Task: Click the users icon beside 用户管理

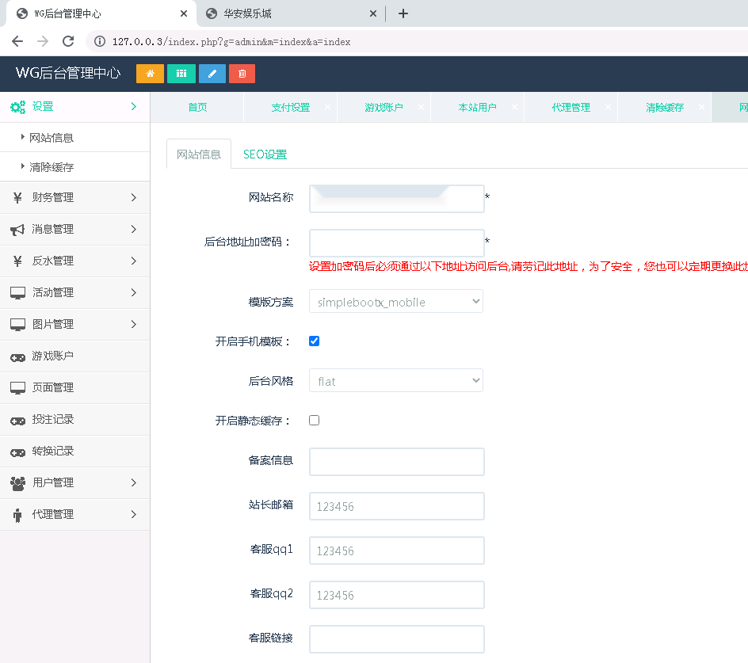Action: [x=17, y=482]
